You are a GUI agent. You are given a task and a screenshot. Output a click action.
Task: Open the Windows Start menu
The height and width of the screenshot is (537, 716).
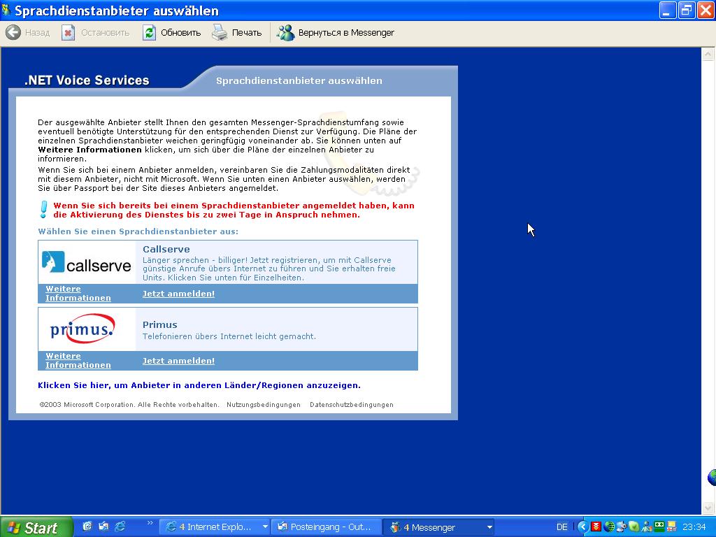[x=36, y=527]
